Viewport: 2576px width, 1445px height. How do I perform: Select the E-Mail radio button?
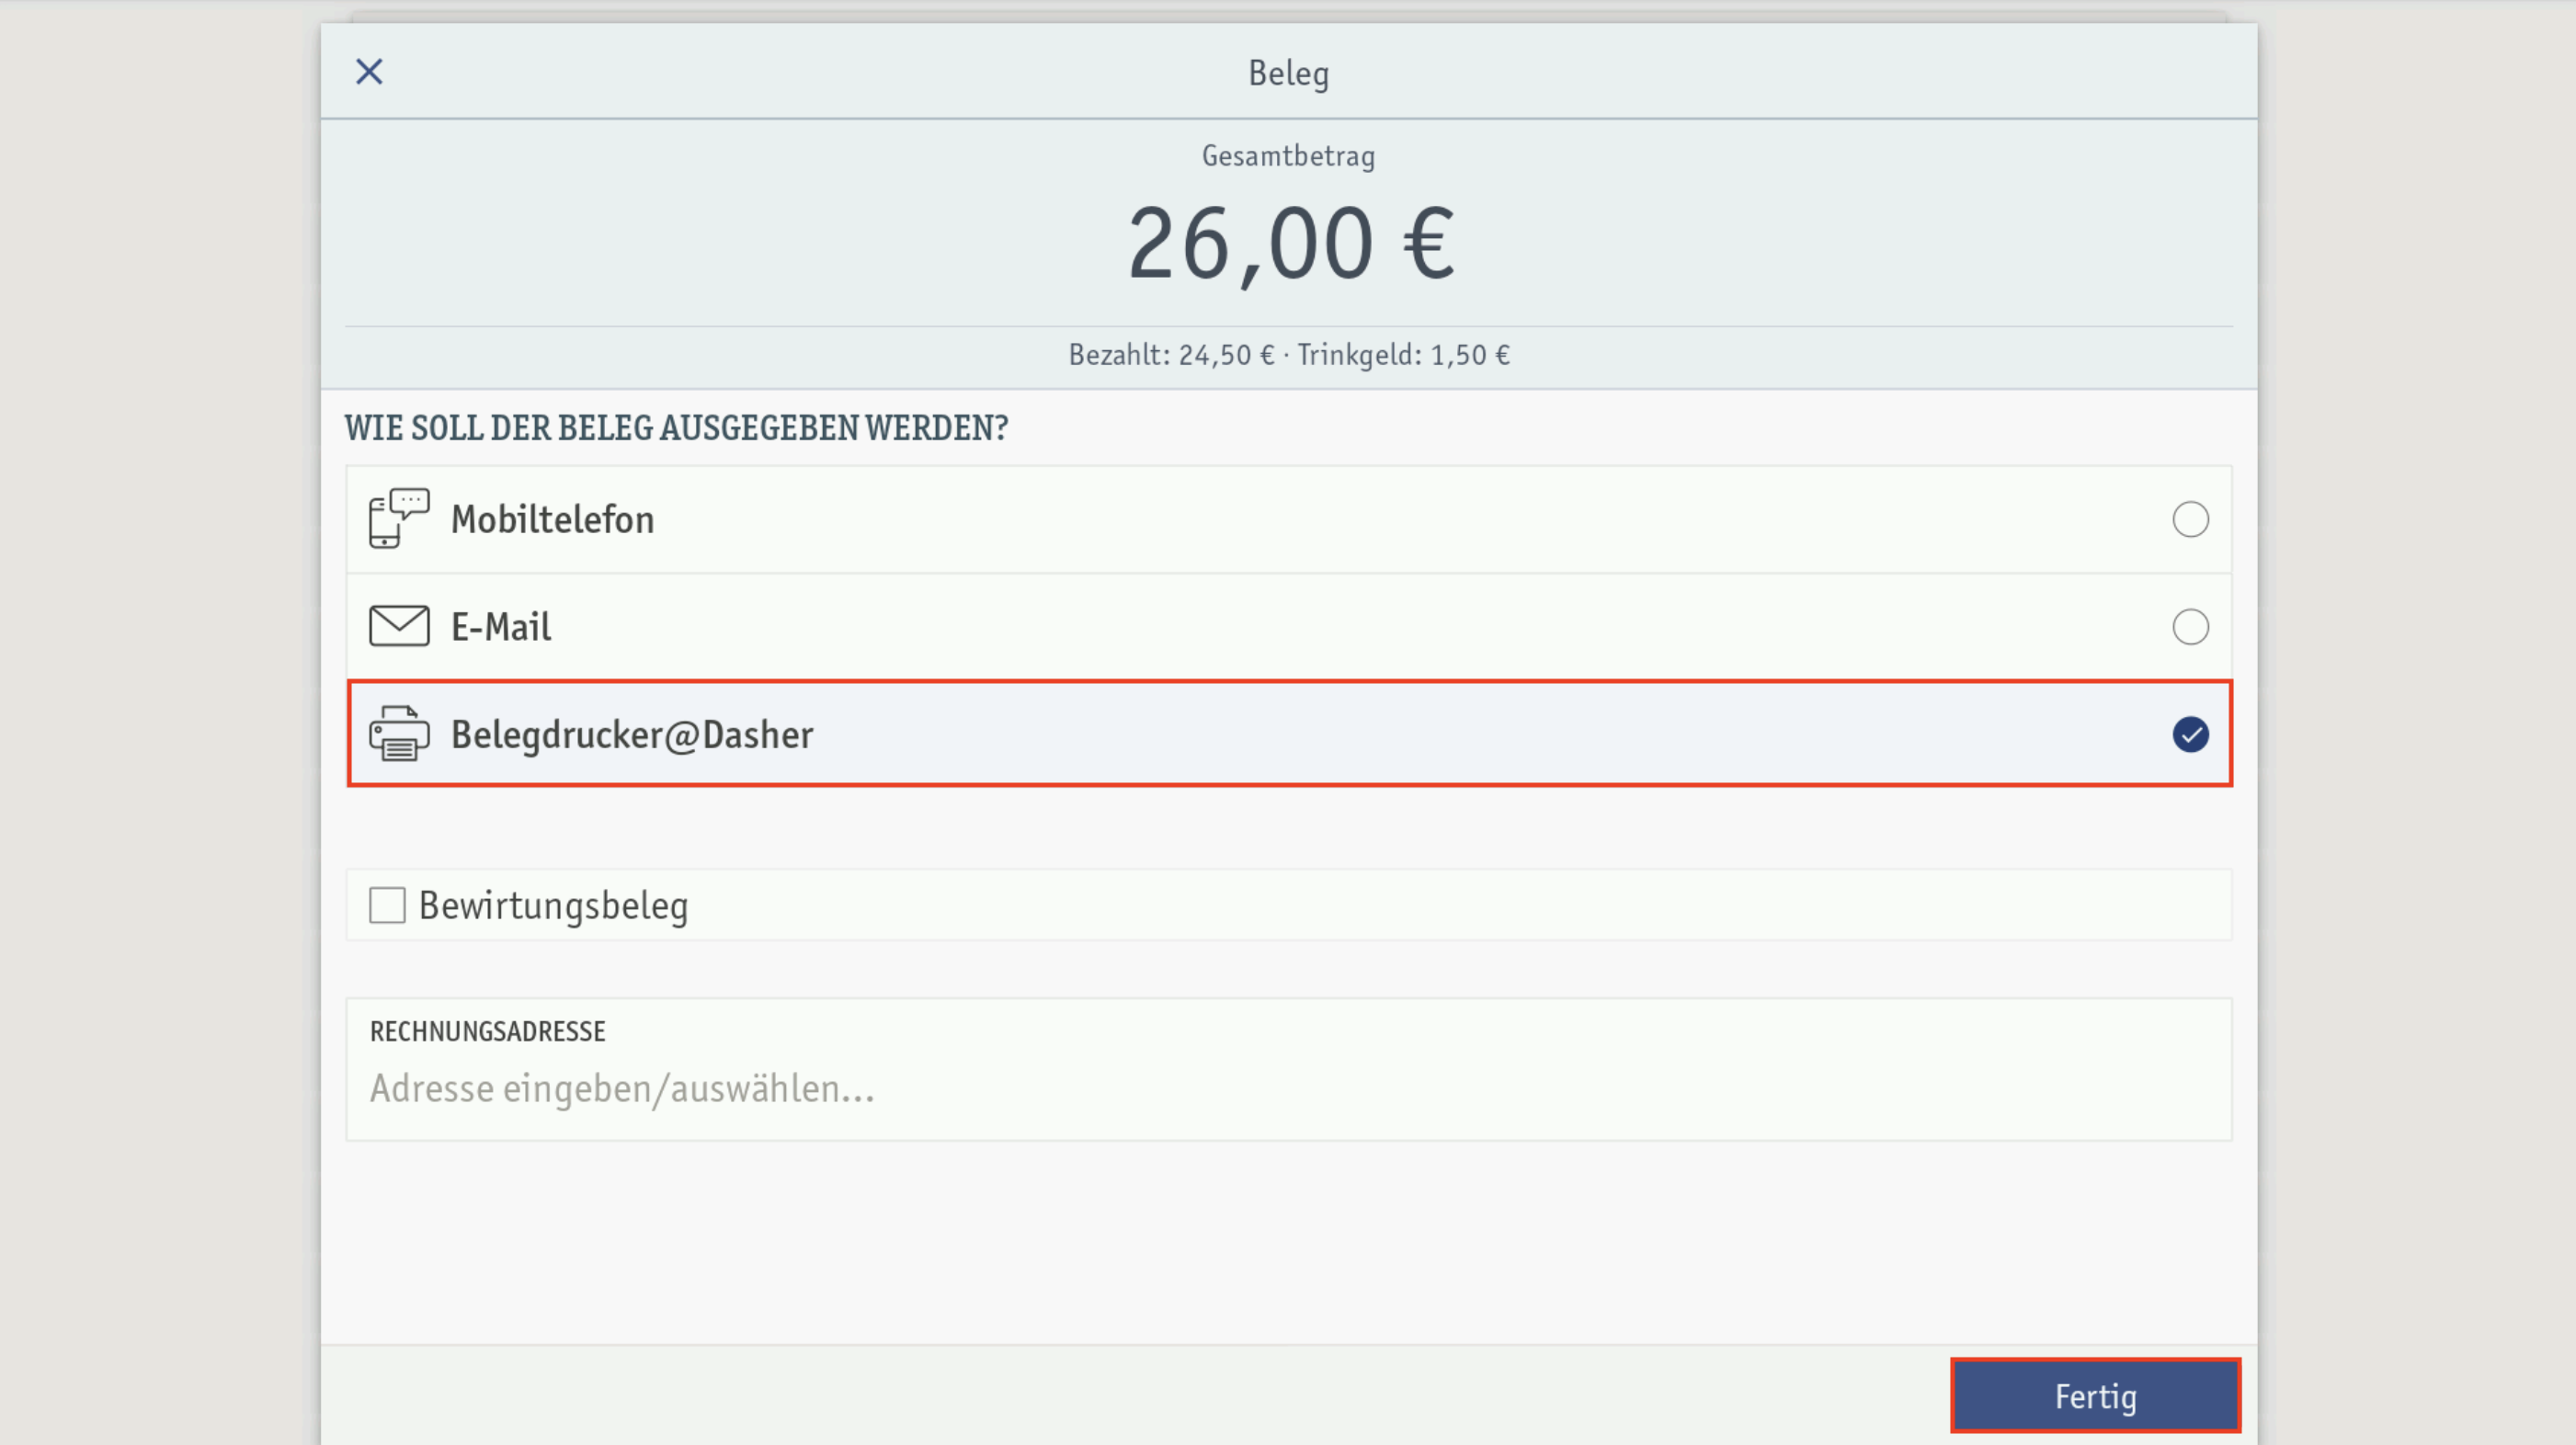click(2190, 627)
